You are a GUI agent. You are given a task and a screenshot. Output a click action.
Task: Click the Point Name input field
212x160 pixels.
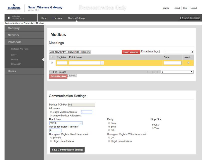(85, 63)
